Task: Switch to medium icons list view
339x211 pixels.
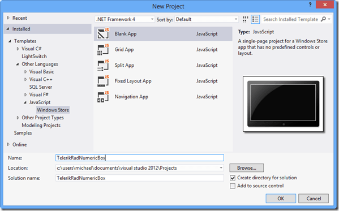Action: coord(255,19)
